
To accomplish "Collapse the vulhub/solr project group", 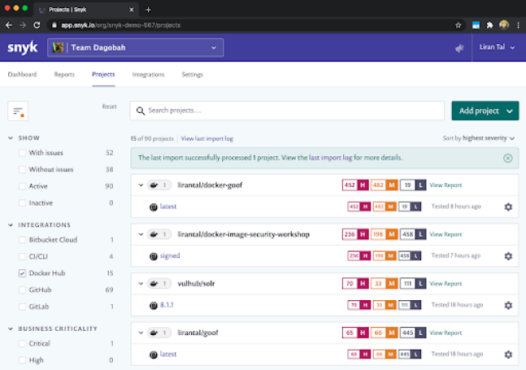I will click(141, 284).
